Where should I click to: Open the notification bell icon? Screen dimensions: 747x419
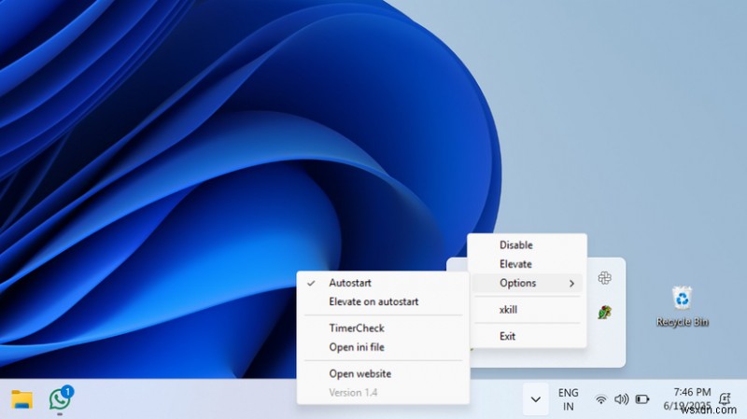pos(725,398)
